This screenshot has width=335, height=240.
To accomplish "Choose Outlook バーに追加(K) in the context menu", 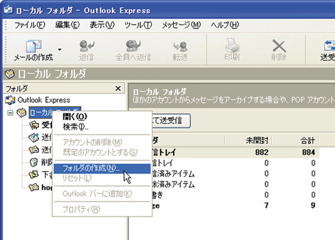I will 102,193.
